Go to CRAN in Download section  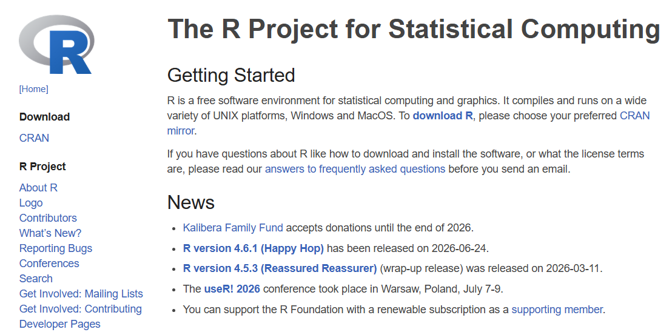(x=35, y=138)
